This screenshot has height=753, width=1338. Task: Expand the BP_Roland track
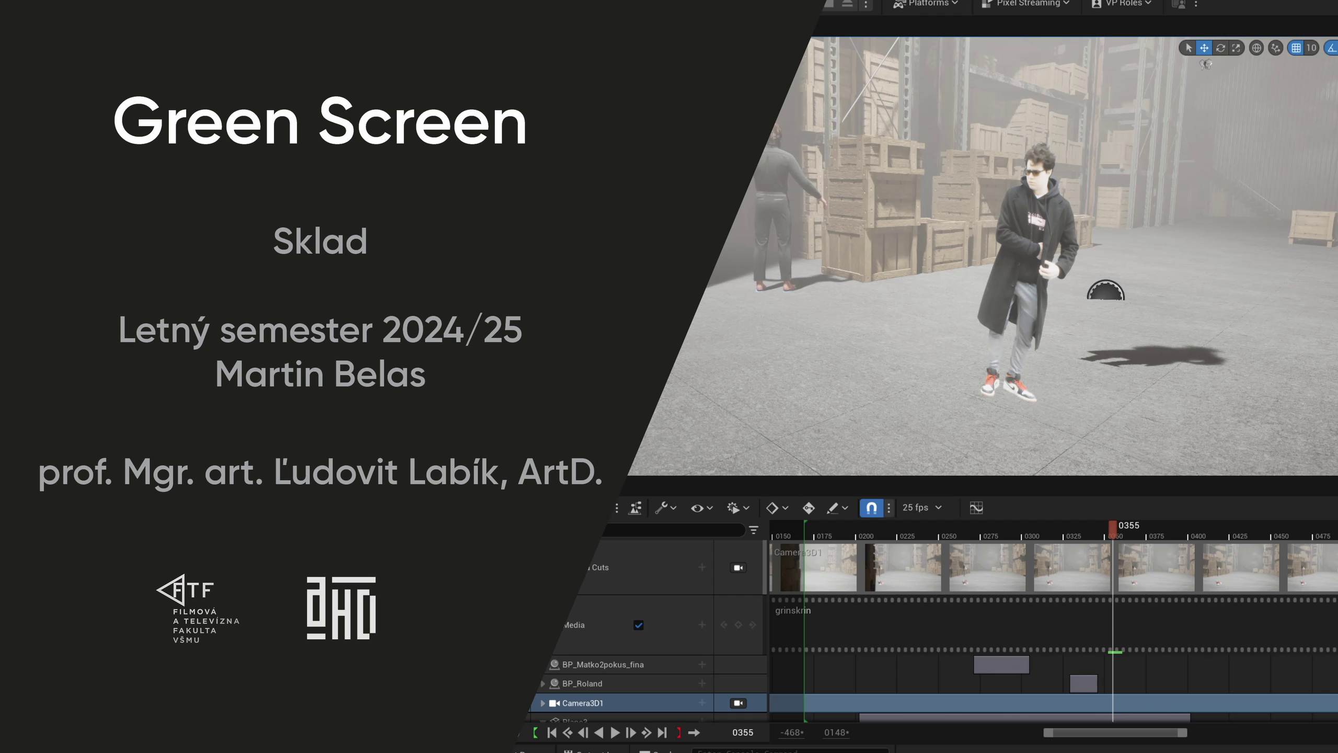[x=543, y=683]
